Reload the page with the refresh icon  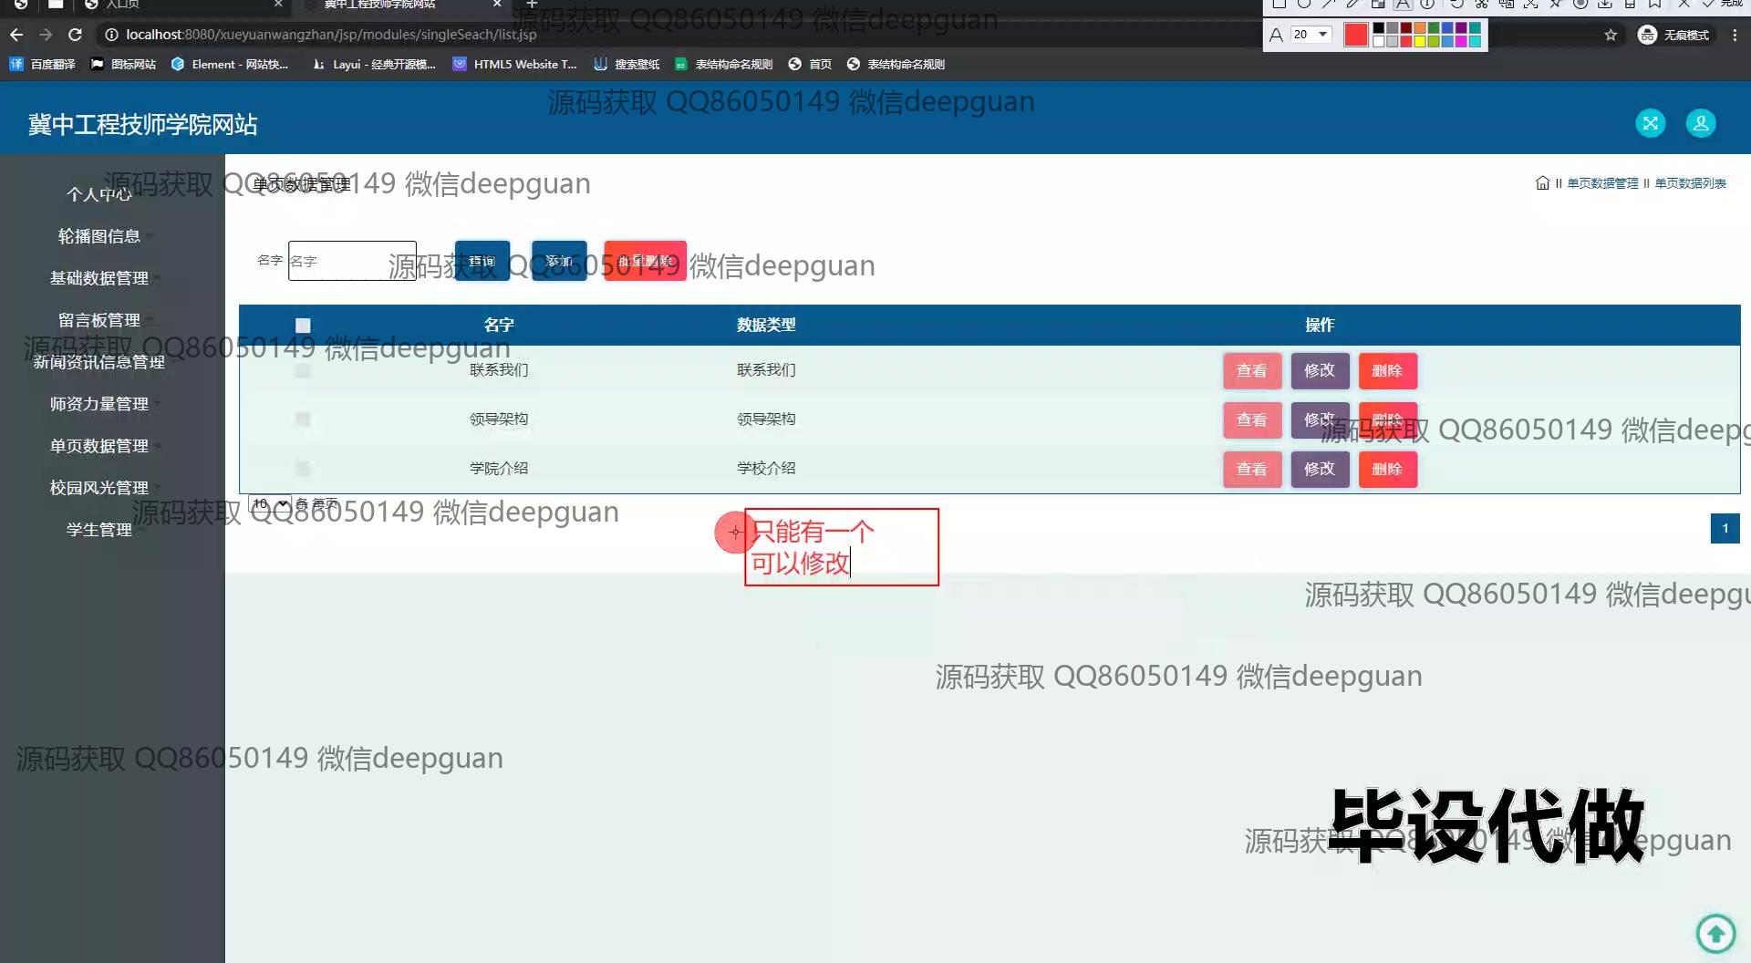click(x=76, y=35)
